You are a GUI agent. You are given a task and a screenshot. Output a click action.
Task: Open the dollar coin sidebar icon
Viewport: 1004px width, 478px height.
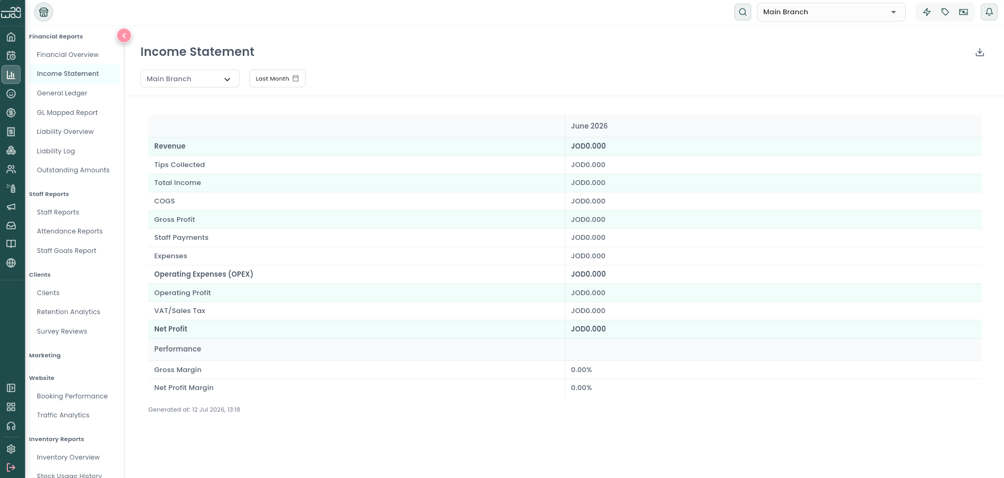(11, 113)
